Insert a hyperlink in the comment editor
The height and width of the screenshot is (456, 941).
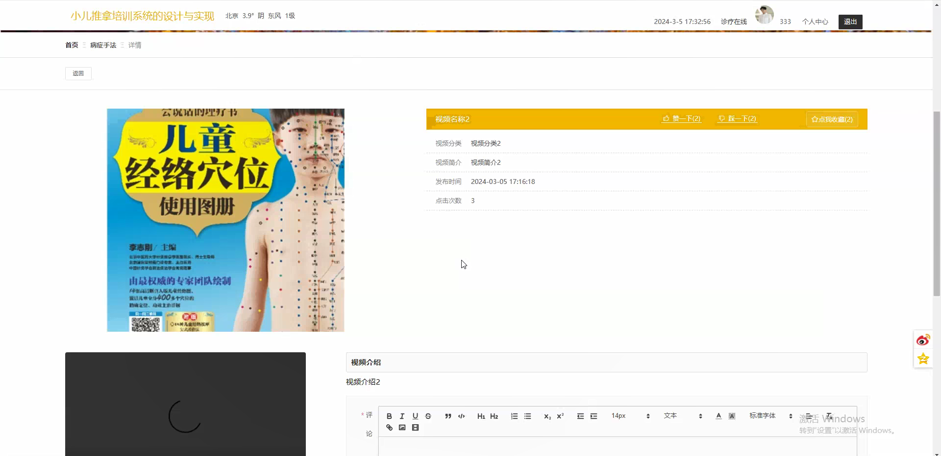pyautogui.click(x=389, y=428)
